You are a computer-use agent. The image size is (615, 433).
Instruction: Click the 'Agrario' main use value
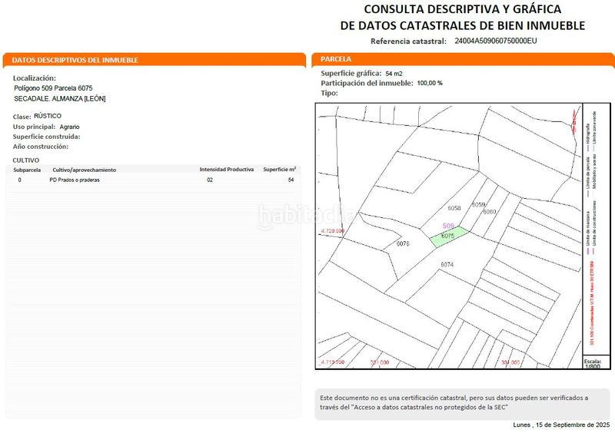pyautogui.click(x=69, y=127)
